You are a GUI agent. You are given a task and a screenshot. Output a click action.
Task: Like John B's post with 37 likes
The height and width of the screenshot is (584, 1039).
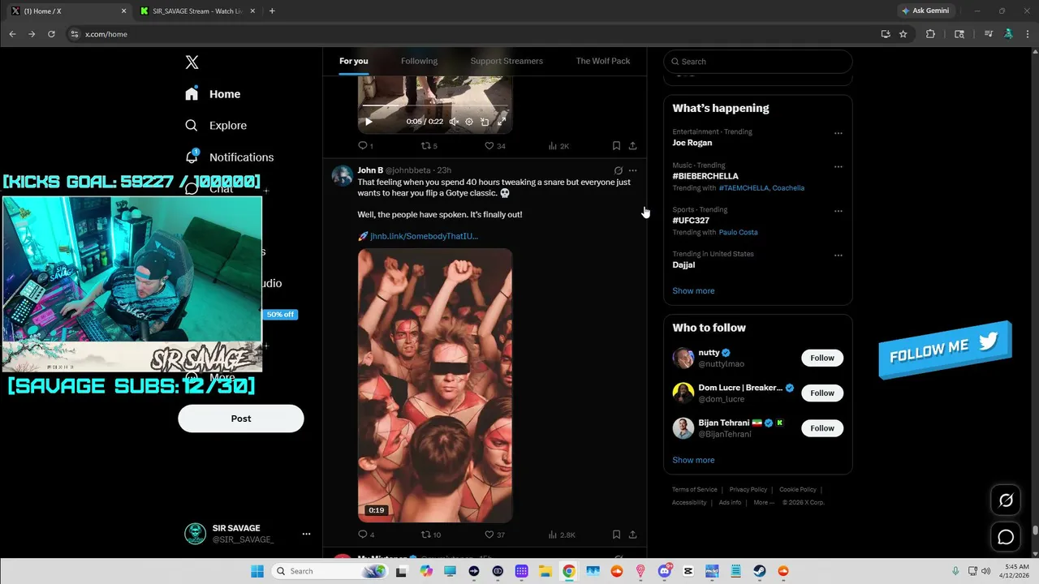click(495, 535)
